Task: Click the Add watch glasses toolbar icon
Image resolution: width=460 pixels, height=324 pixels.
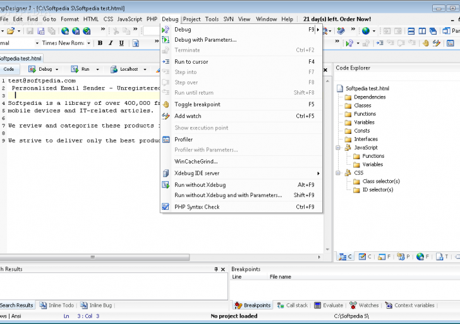Action: 437,43
